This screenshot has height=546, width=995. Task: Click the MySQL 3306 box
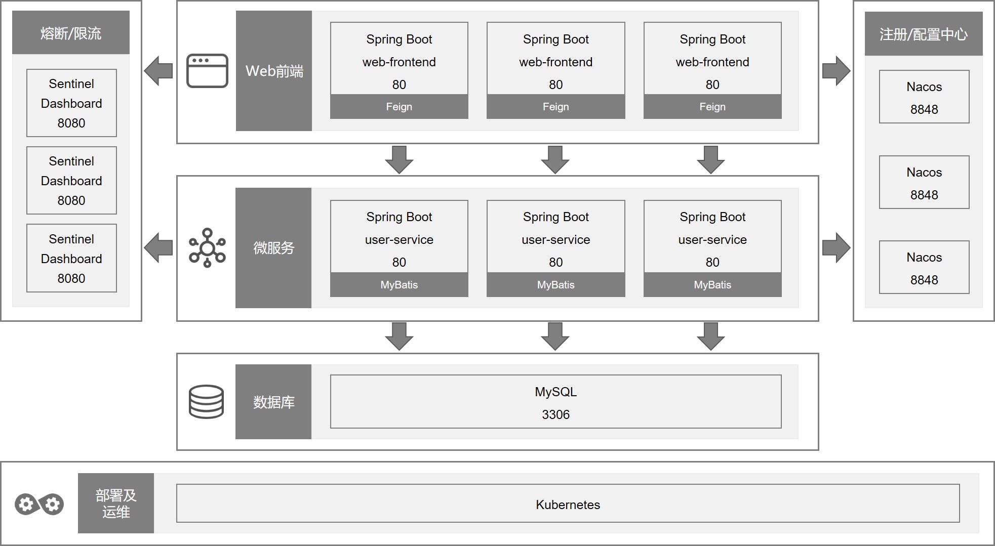point(556,402)
